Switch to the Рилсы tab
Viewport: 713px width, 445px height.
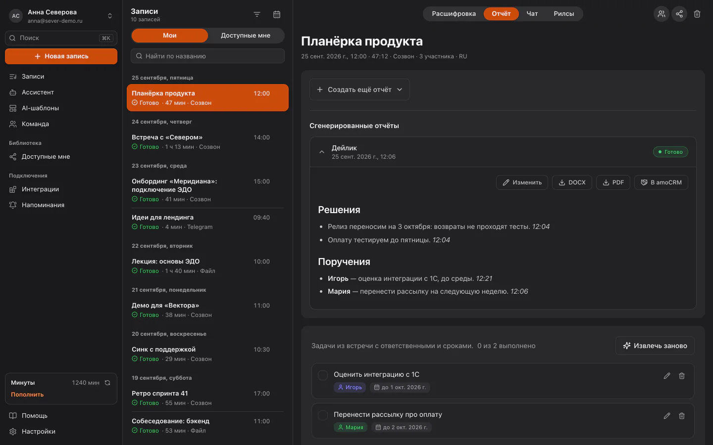click(x=564, y=14)
